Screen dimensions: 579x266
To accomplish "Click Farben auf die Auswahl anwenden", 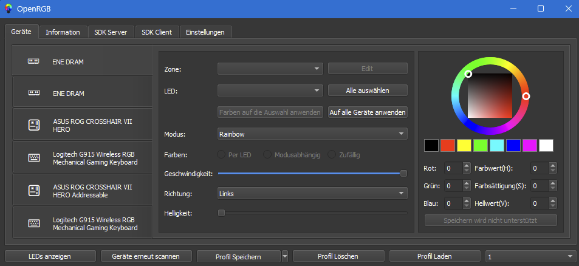I will 270,112.
